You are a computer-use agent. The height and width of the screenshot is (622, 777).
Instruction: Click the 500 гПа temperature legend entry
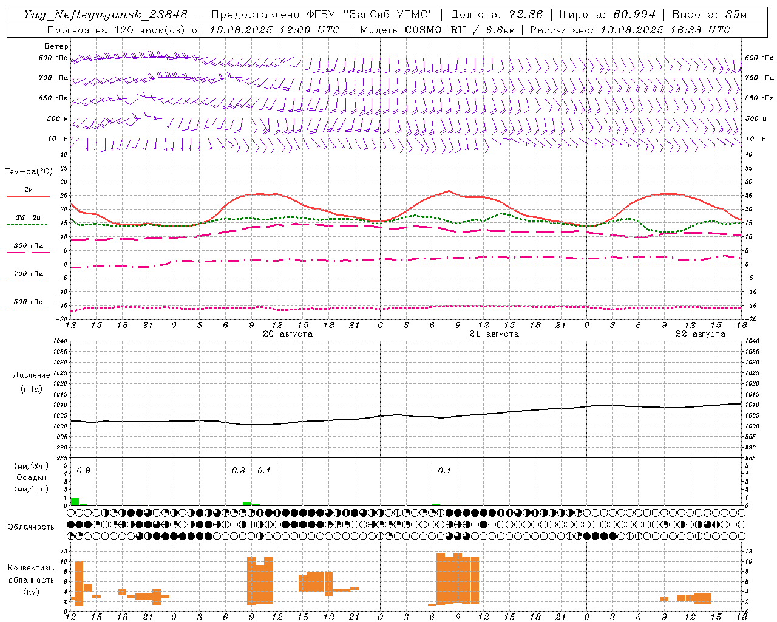[29, 302]
